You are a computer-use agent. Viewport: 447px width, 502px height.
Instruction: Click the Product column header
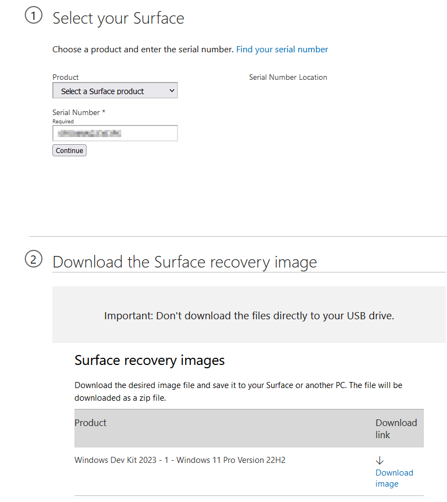tap(90, 423)
